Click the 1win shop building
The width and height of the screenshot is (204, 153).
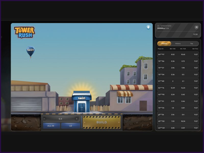point(82,101)
